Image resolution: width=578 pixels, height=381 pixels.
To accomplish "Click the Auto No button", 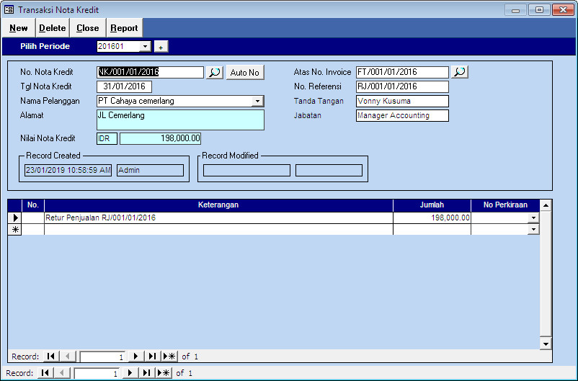I will 245,73.
